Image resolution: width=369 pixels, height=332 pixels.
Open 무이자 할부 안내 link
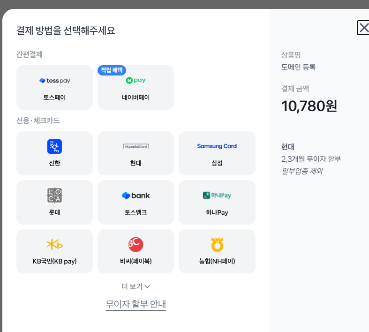(136, 304)
